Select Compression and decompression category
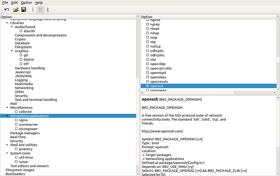This screenshot has width=280, height=176. (x=41, y=35)
